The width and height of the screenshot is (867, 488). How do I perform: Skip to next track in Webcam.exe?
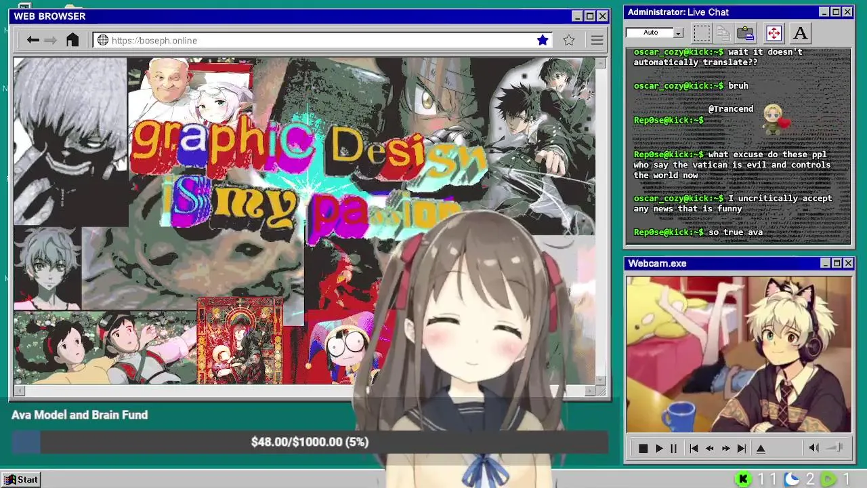[742, 449]
